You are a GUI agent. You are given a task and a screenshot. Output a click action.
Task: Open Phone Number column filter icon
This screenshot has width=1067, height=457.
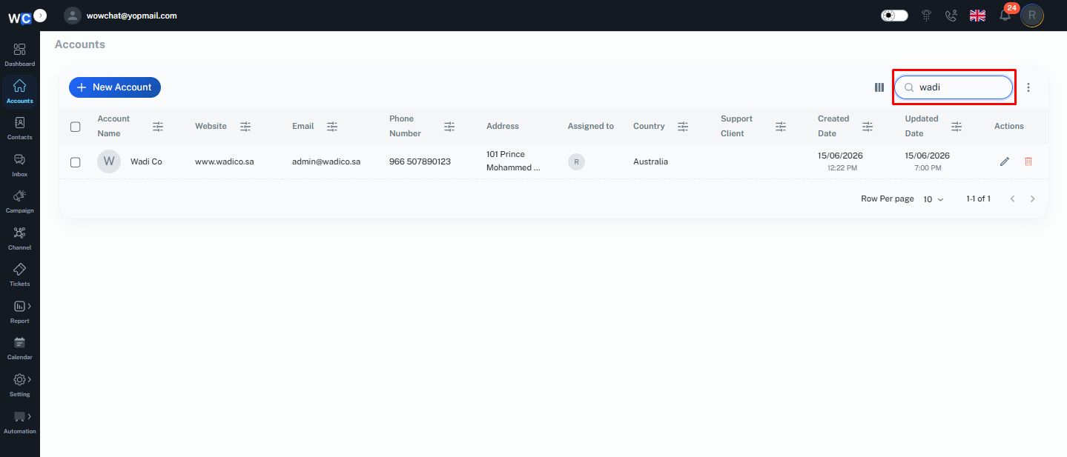(449, 127)
